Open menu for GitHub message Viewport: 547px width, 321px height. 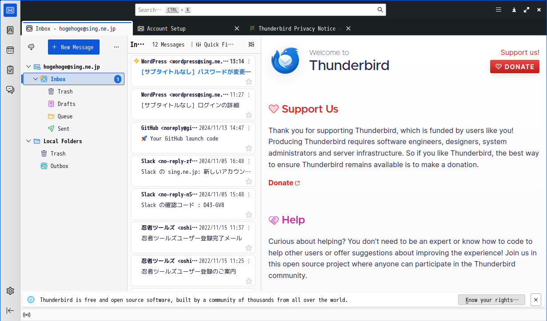click(x=249, y=128)
